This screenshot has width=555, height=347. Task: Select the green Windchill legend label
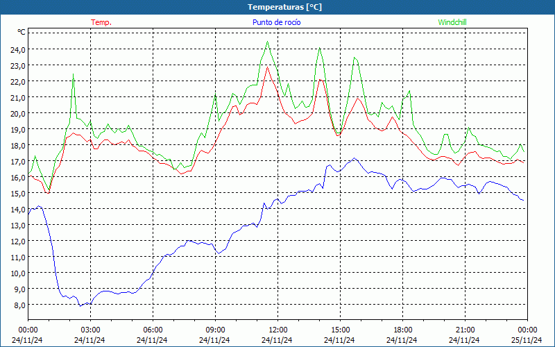pos(452,22)
